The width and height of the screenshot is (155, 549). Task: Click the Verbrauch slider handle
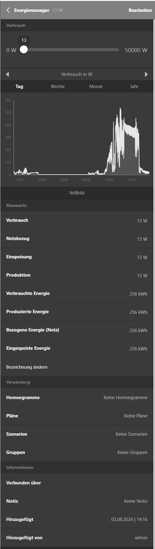tap(24, 50)
